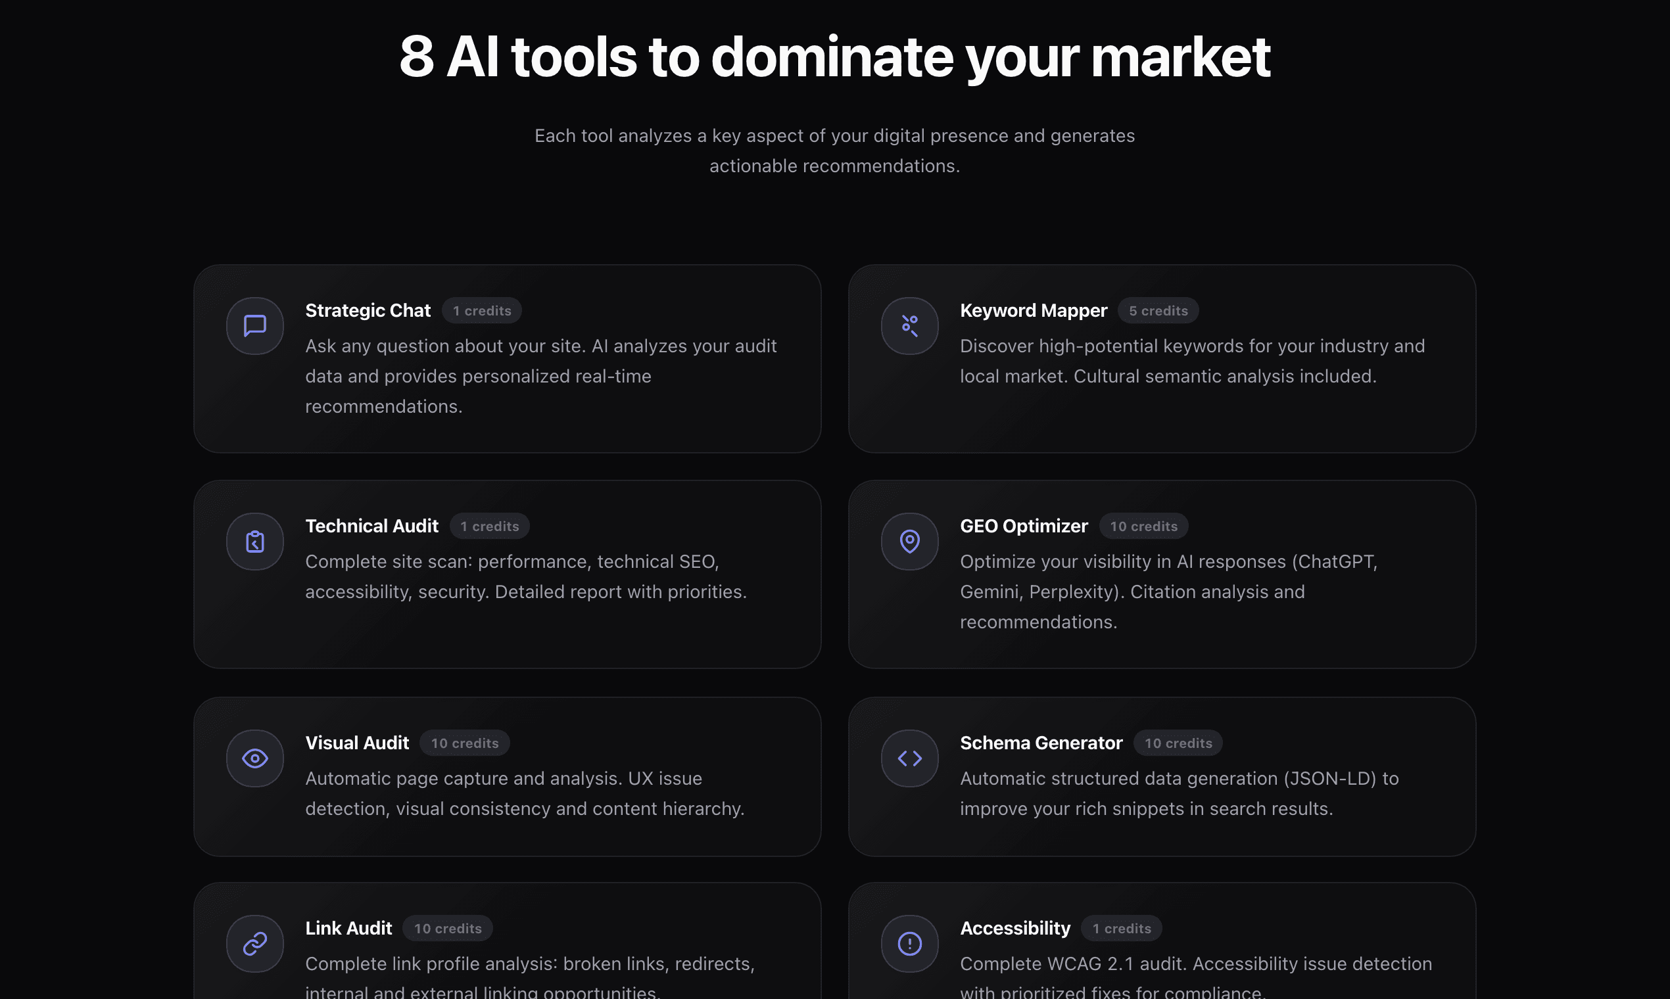Image resolution: width=1670 pixels, height=999 pixels.
Task: Click the GEO Optimizer map pin icon
Action: click(x=909, y=542)
